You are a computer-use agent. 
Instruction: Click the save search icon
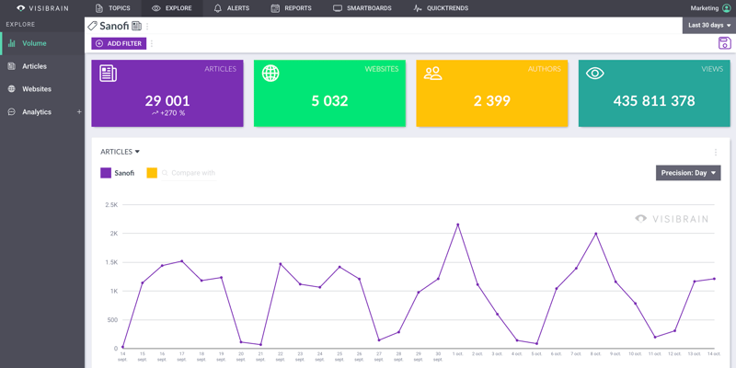point(724,43)
